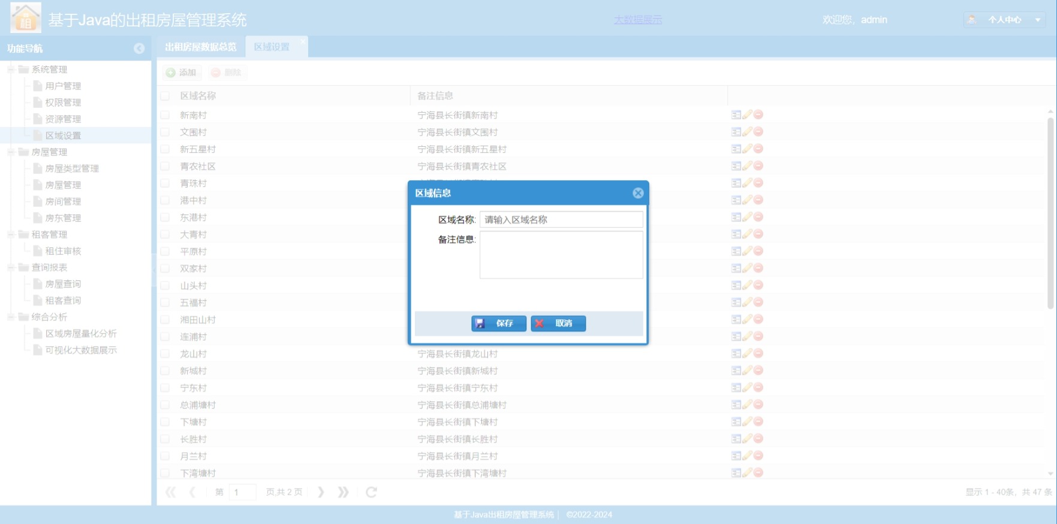Switch to 出租房屋数据总览 tab
1057x524 pixels.
(x=201, y=47)
